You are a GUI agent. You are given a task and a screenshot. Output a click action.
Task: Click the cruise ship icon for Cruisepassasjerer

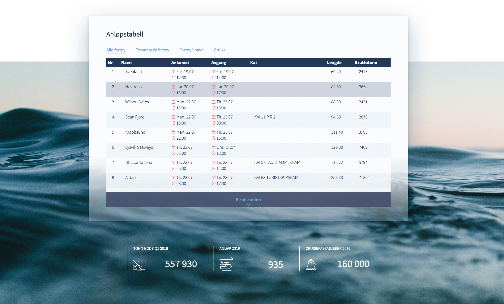point(311,265)
